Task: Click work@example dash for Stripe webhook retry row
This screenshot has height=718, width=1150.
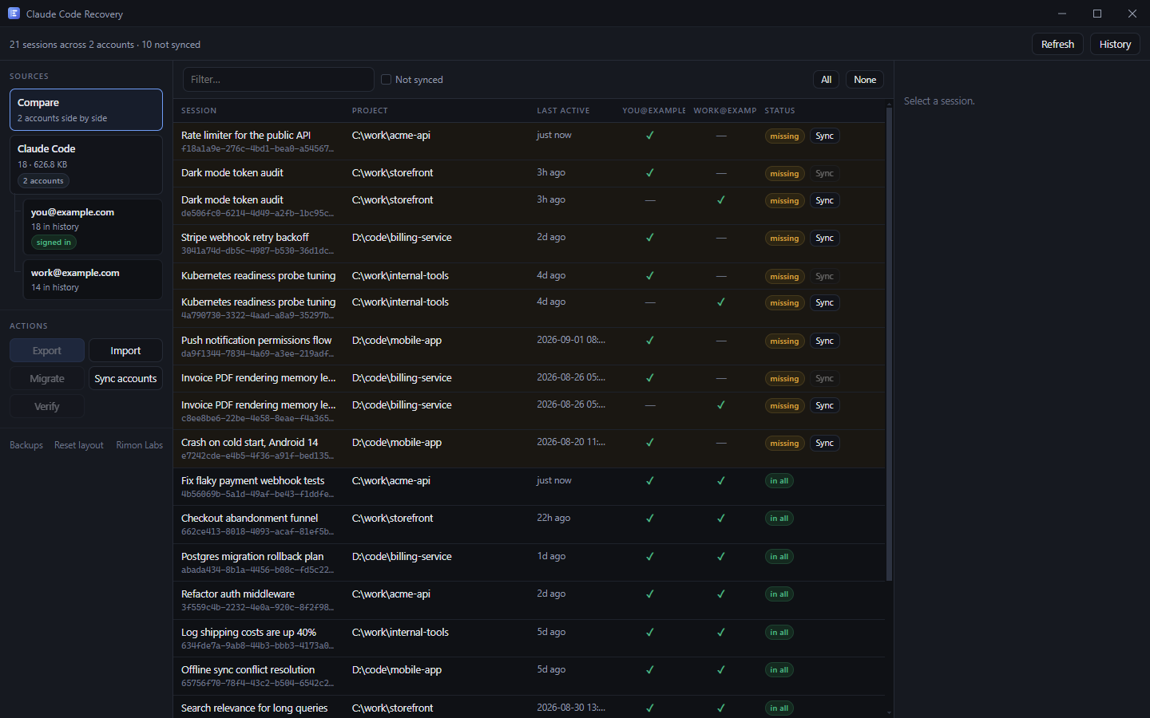Action: pos(721,238)
